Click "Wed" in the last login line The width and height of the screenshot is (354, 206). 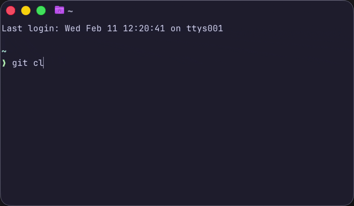click(x=73, y=29)
